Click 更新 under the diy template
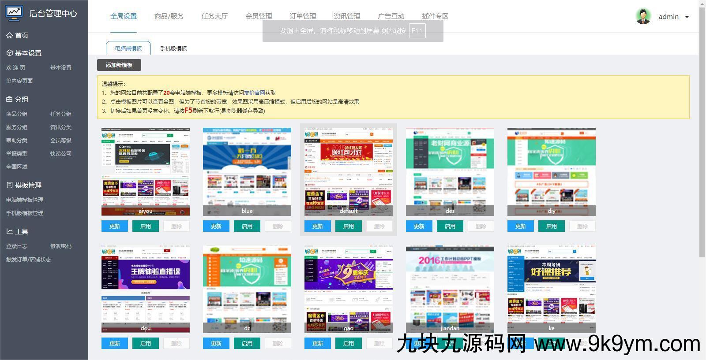The height and width of the screenshot is (360, 706). [521, 226]
